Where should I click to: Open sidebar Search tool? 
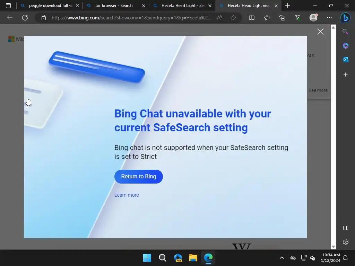(x=345, y=32)
